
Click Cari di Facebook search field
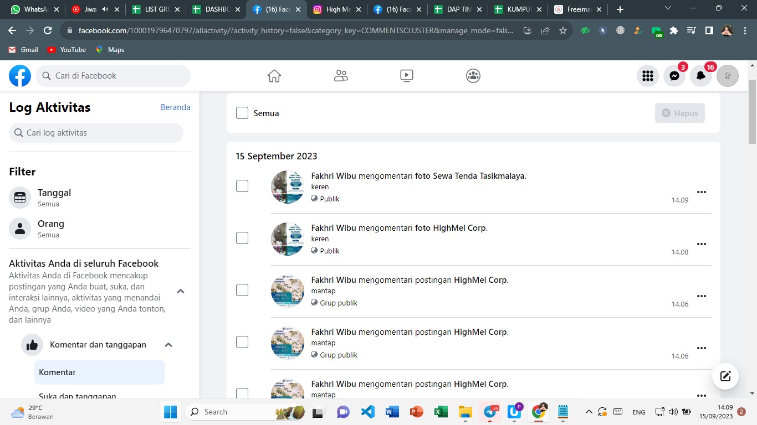[113, 76]
